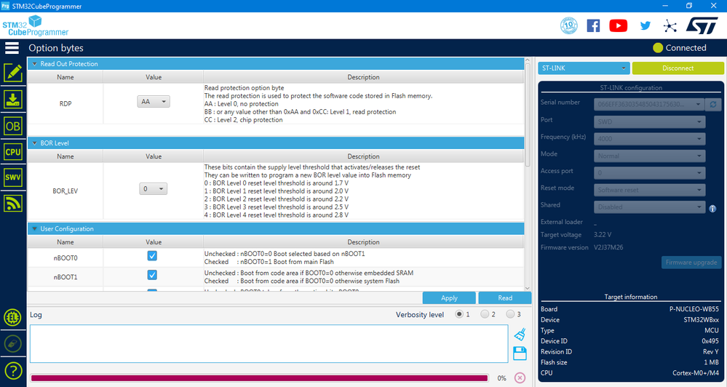Open the RF wireless firmware upgrade view

[x=13, y=203]
